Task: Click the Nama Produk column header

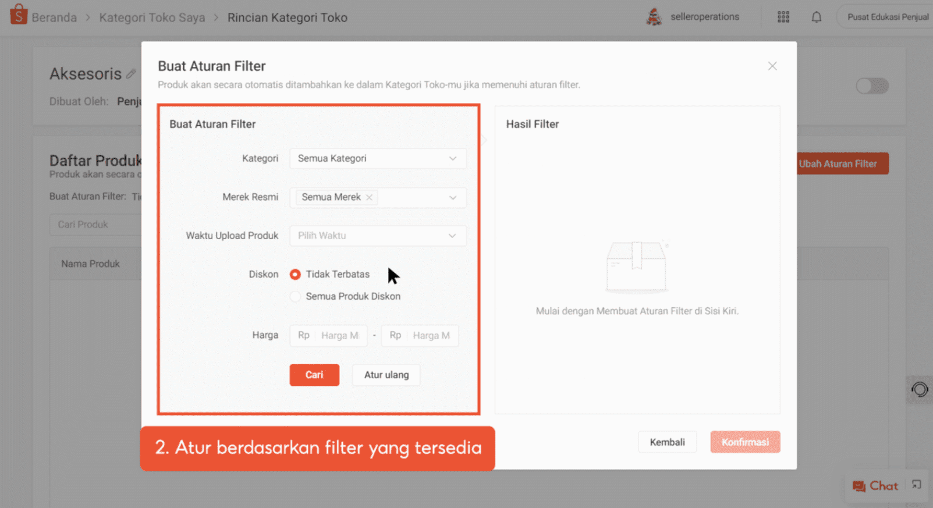Action: (x=90, y=264)
